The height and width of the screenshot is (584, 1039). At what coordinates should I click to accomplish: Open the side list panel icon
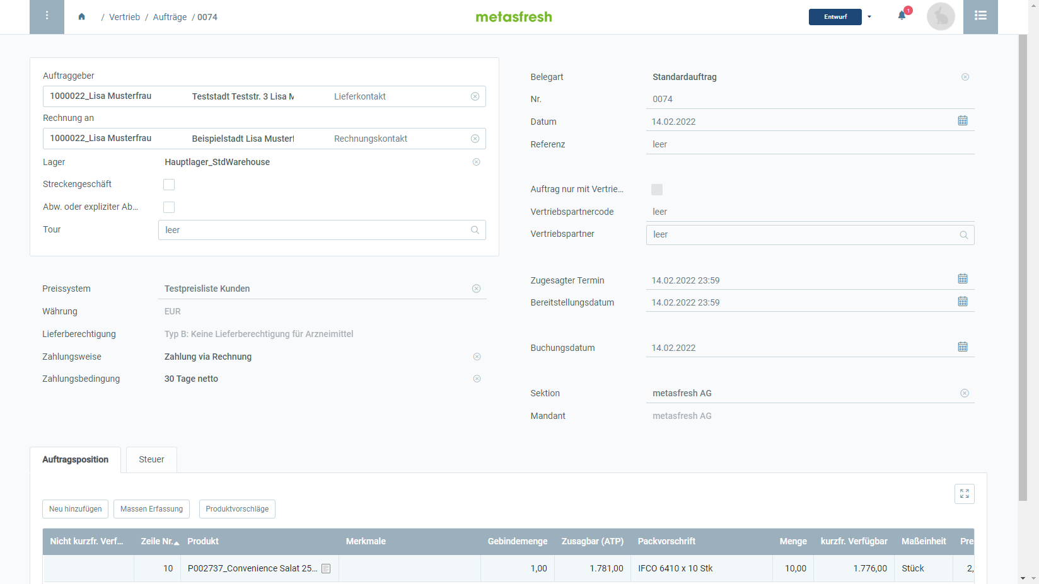click(980, 16)
